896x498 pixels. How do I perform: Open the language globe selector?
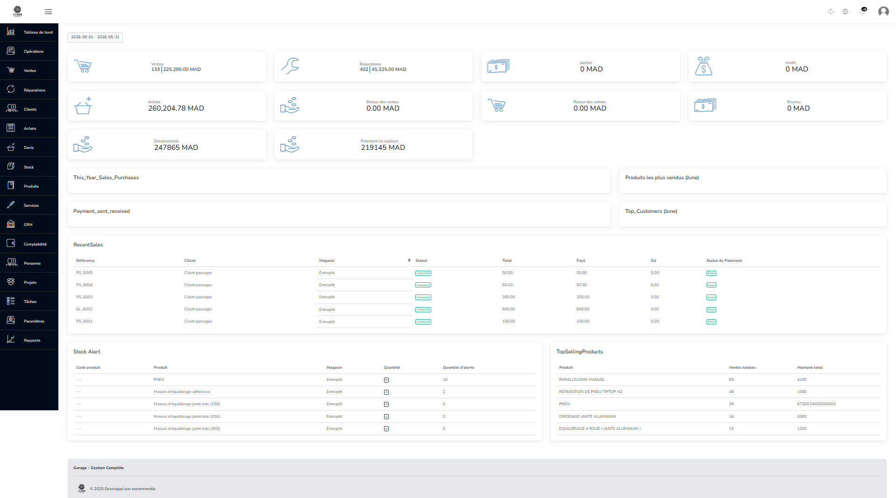coord(845,12)
